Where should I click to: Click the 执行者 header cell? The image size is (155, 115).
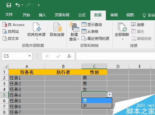coord(63,72)
